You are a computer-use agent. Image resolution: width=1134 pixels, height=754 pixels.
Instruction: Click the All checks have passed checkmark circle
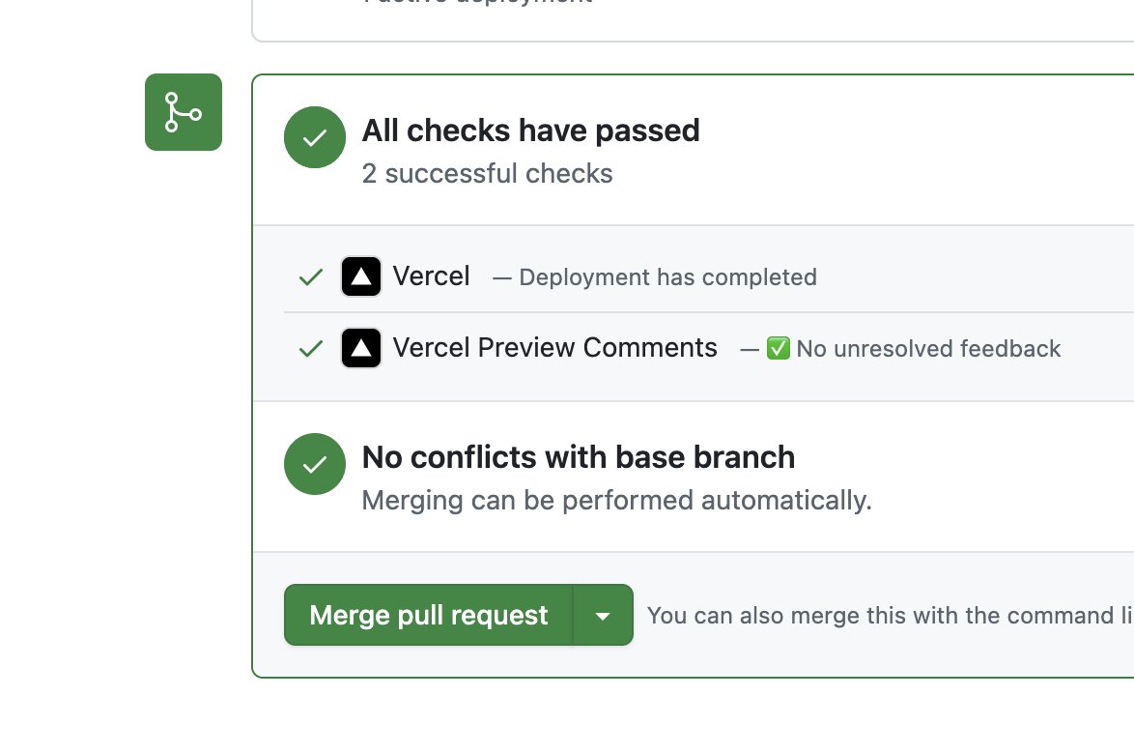pos(315,137)
